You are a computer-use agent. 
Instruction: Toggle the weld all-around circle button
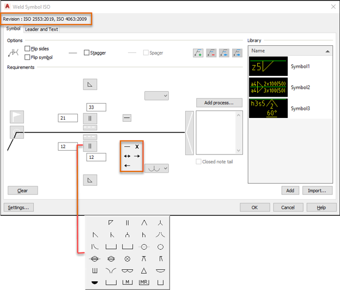pyautogui.click(x=17, y=132)
